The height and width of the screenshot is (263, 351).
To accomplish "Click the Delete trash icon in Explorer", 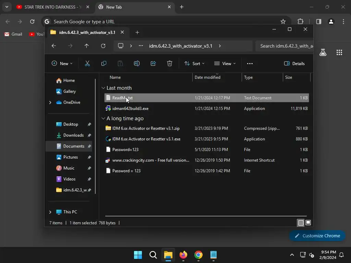I will pos(170,63).
